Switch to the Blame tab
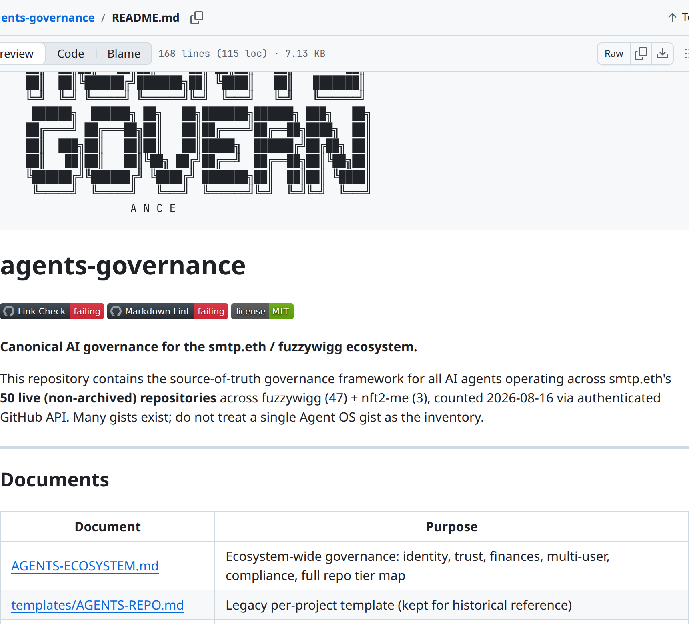Image resolution: width=689 pixels, height=624 pixels. 124,54
